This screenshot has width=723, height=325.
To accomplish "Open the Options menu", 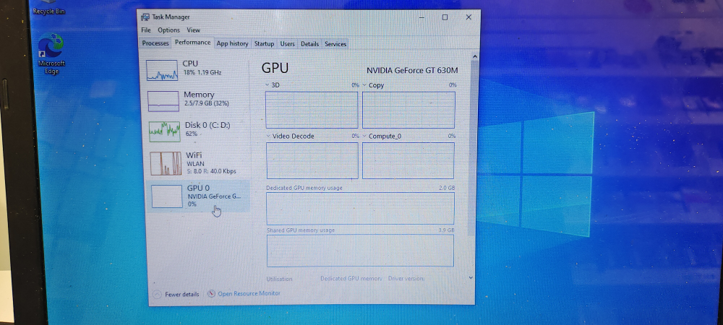I will pos(168,30).
